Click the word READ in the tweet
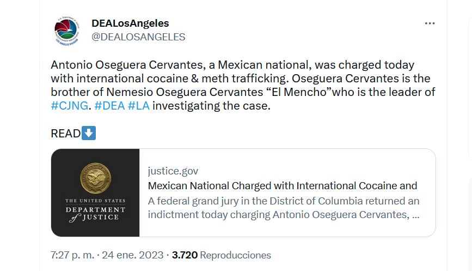The image size is (472, 271). coord(65,134)
